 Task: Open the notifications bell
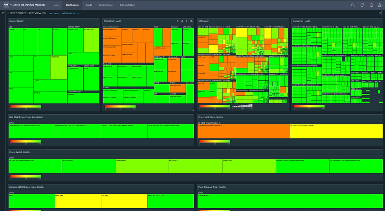(x=371, y=5)
